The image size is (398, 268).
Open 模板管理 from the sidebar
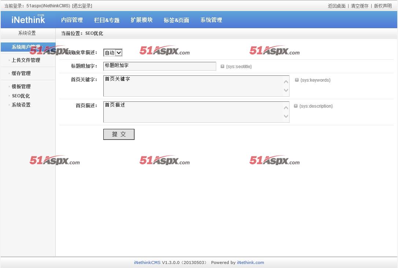tap(21, 86)
